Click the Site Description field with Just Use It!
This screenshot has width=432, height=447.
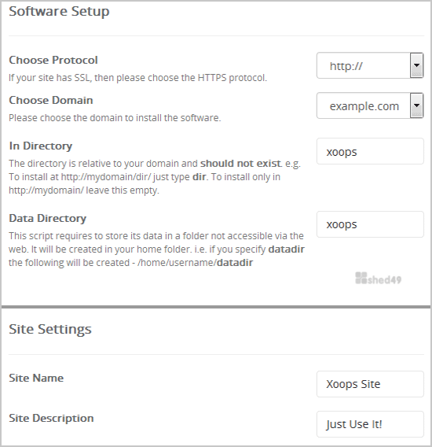[370, 424]
